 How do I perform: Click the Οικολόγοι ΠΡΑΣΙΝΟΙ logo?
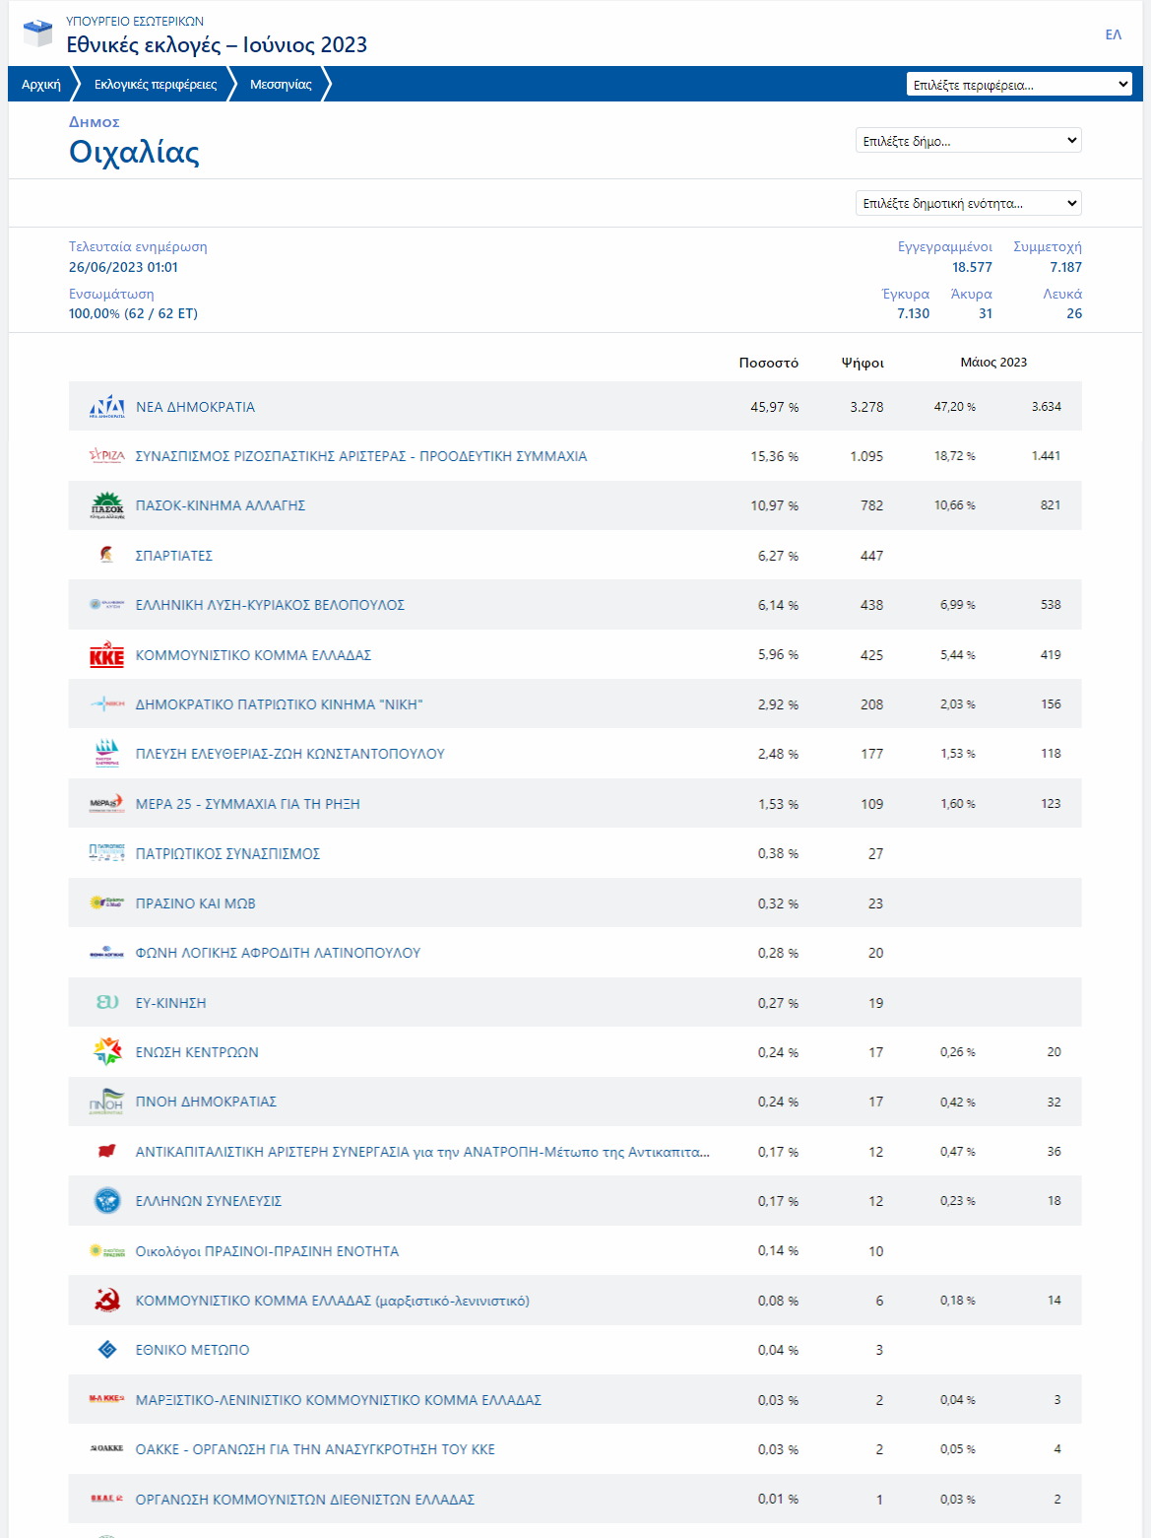(107, 1251)
